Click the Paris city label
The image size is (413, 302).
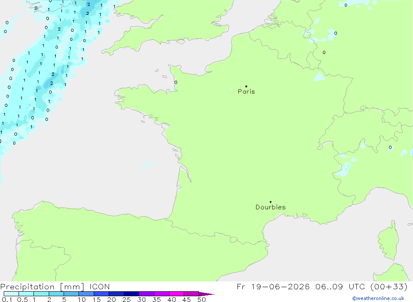coord(246,91)
